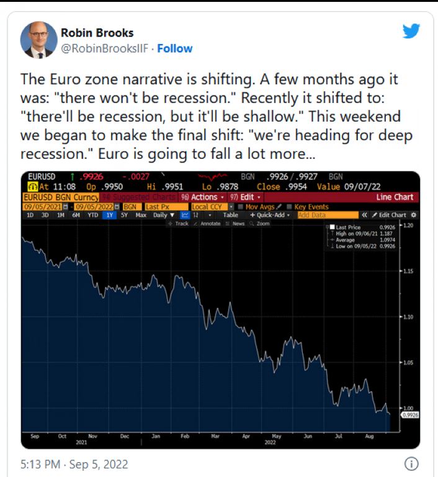Select the Zoom magnifier tool
Viewport: 438px width, 477px height.
click(259, 223)
